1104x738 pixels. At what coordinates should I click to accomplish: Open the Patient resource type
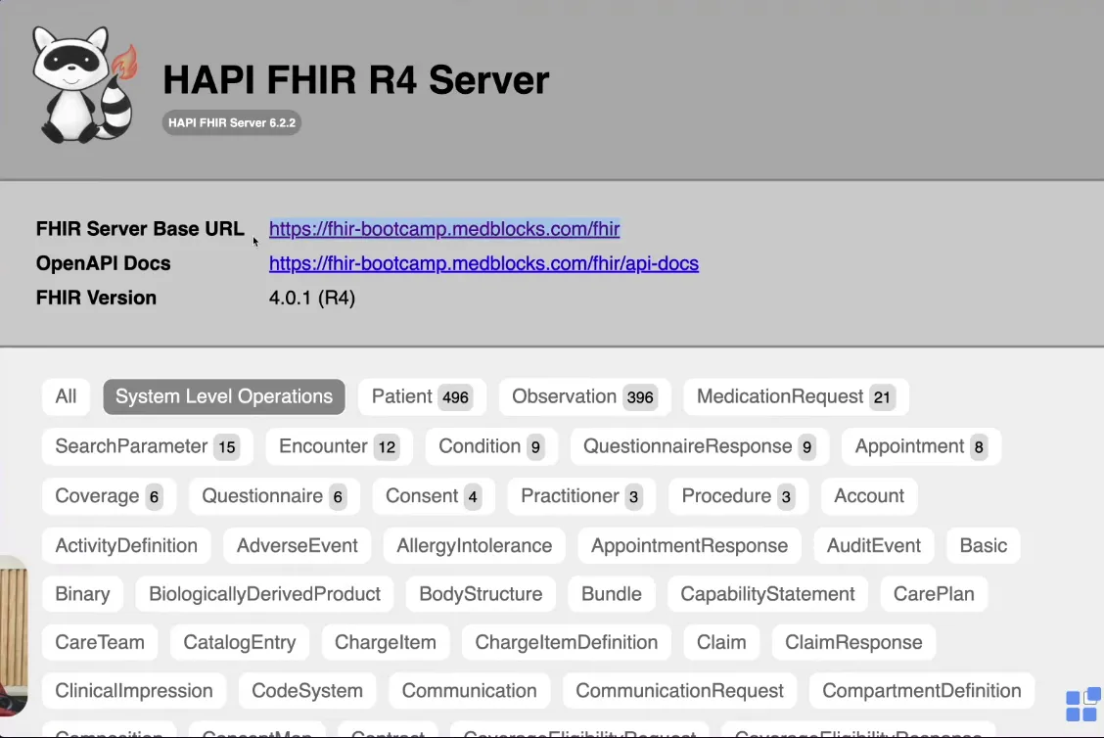(421, 396)
